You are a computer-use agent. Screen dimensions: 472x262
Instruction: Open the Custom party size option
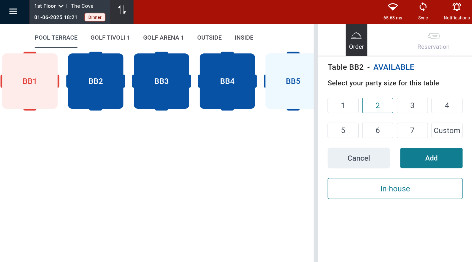447,130
